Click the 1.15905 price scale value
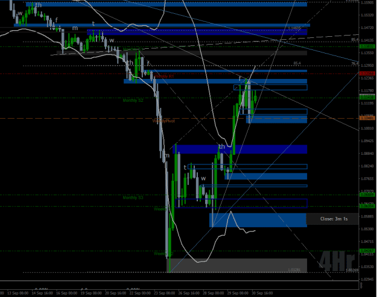Image resolution: width=377 pixels, height=297 pixels. point(367,2)
